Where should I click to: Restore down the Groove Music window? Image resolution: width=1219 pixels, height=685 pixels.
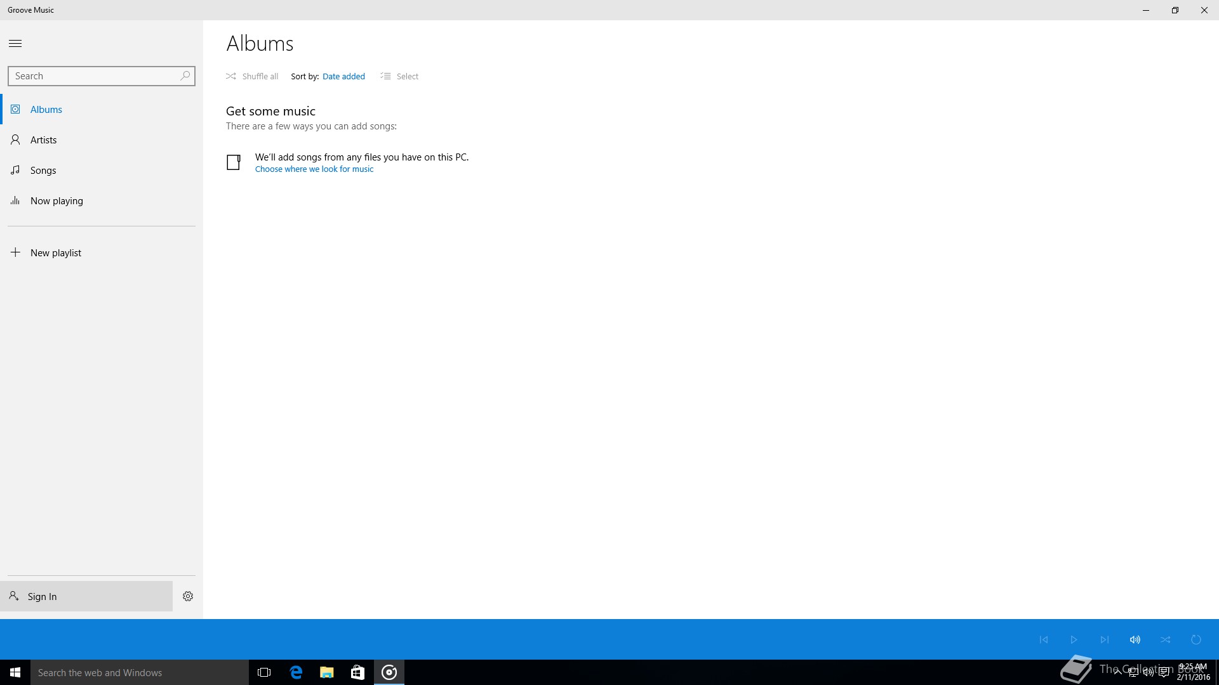[1175, 10]
